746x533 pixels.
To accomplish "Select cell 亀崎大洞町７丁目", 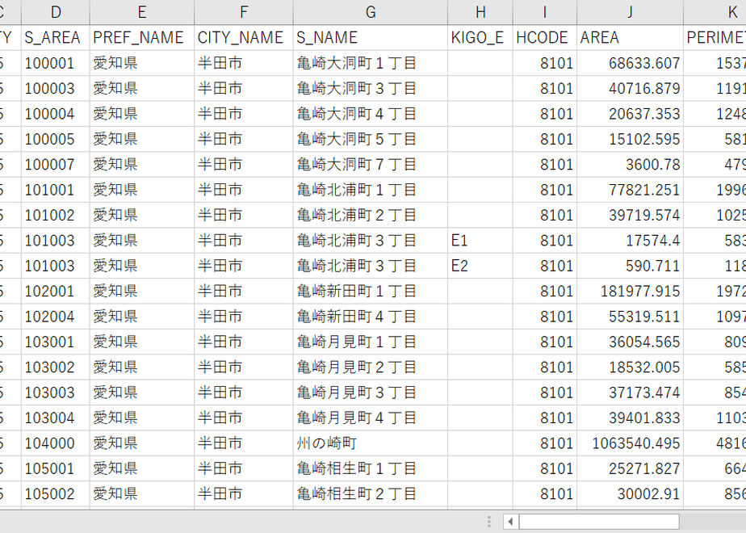I will point(370,164).
